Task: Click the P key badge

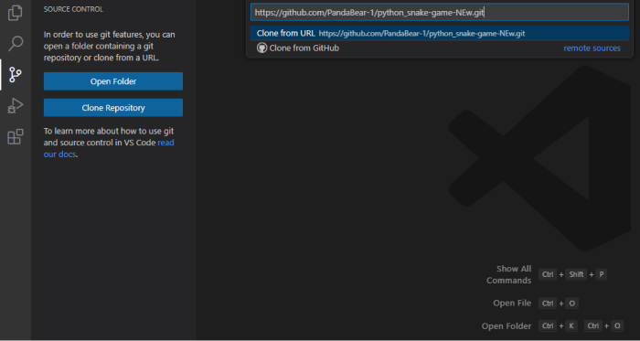Action: coord(602,274)
